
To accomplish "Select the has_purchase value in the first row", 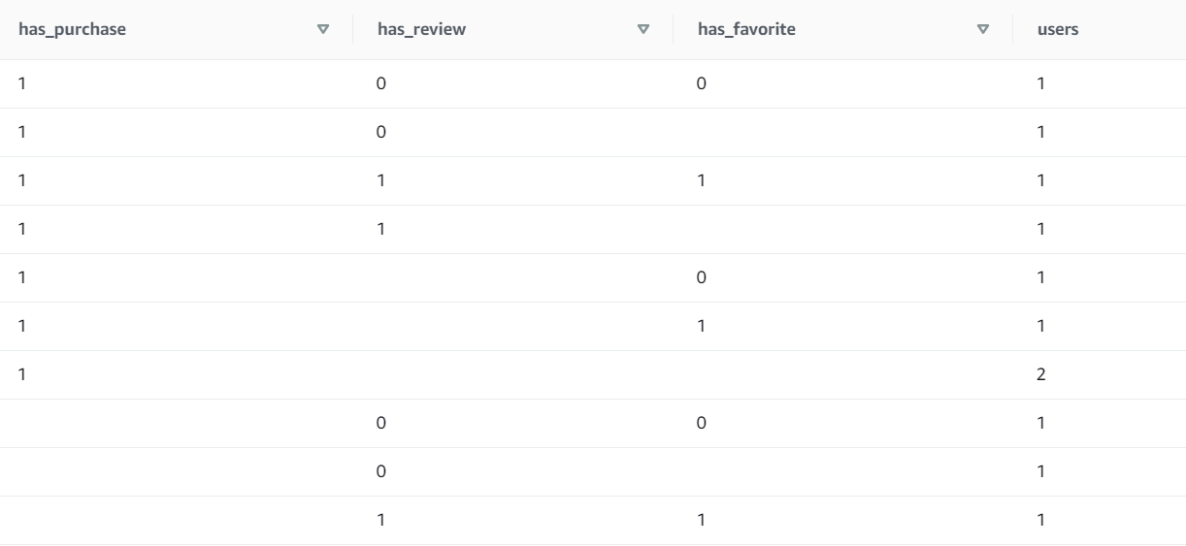I will point(22,83).
